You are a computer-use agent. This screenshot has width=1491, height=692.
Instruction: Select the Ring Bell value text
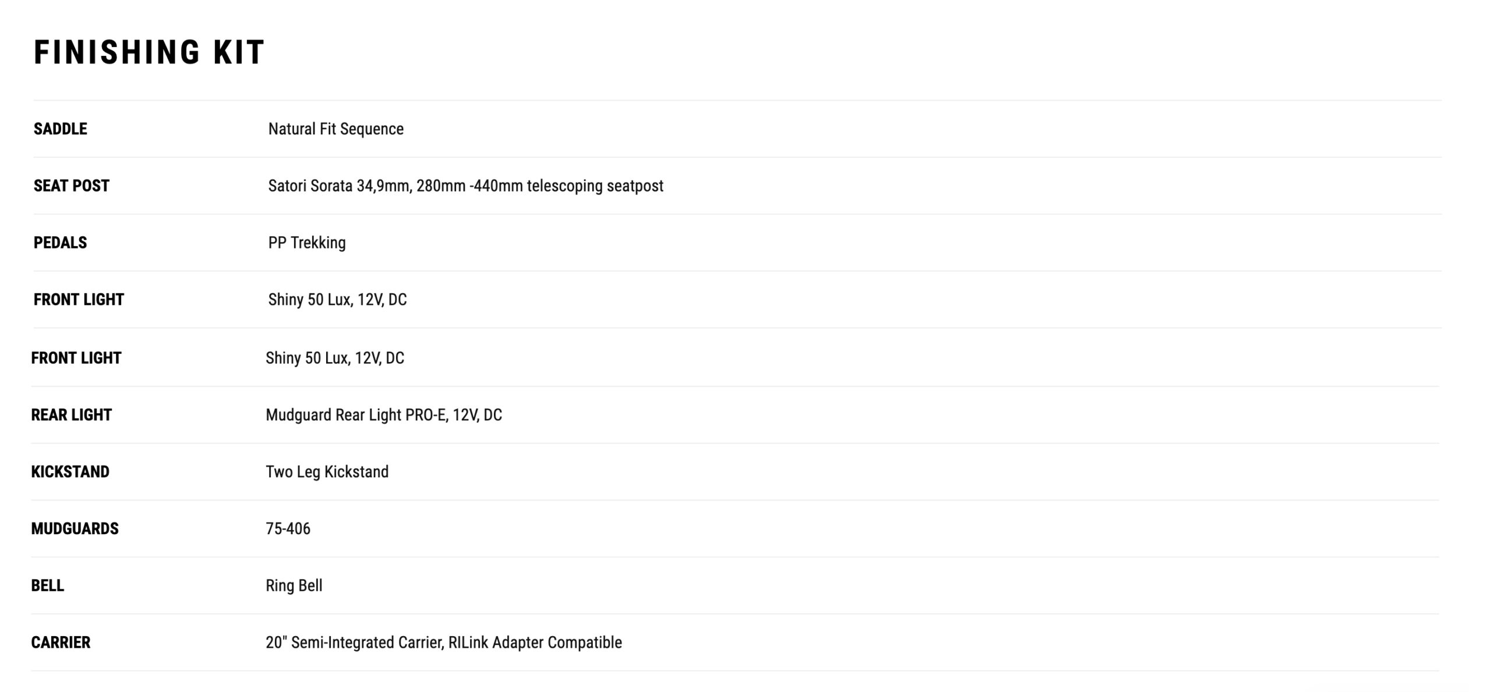pos(294,585)
